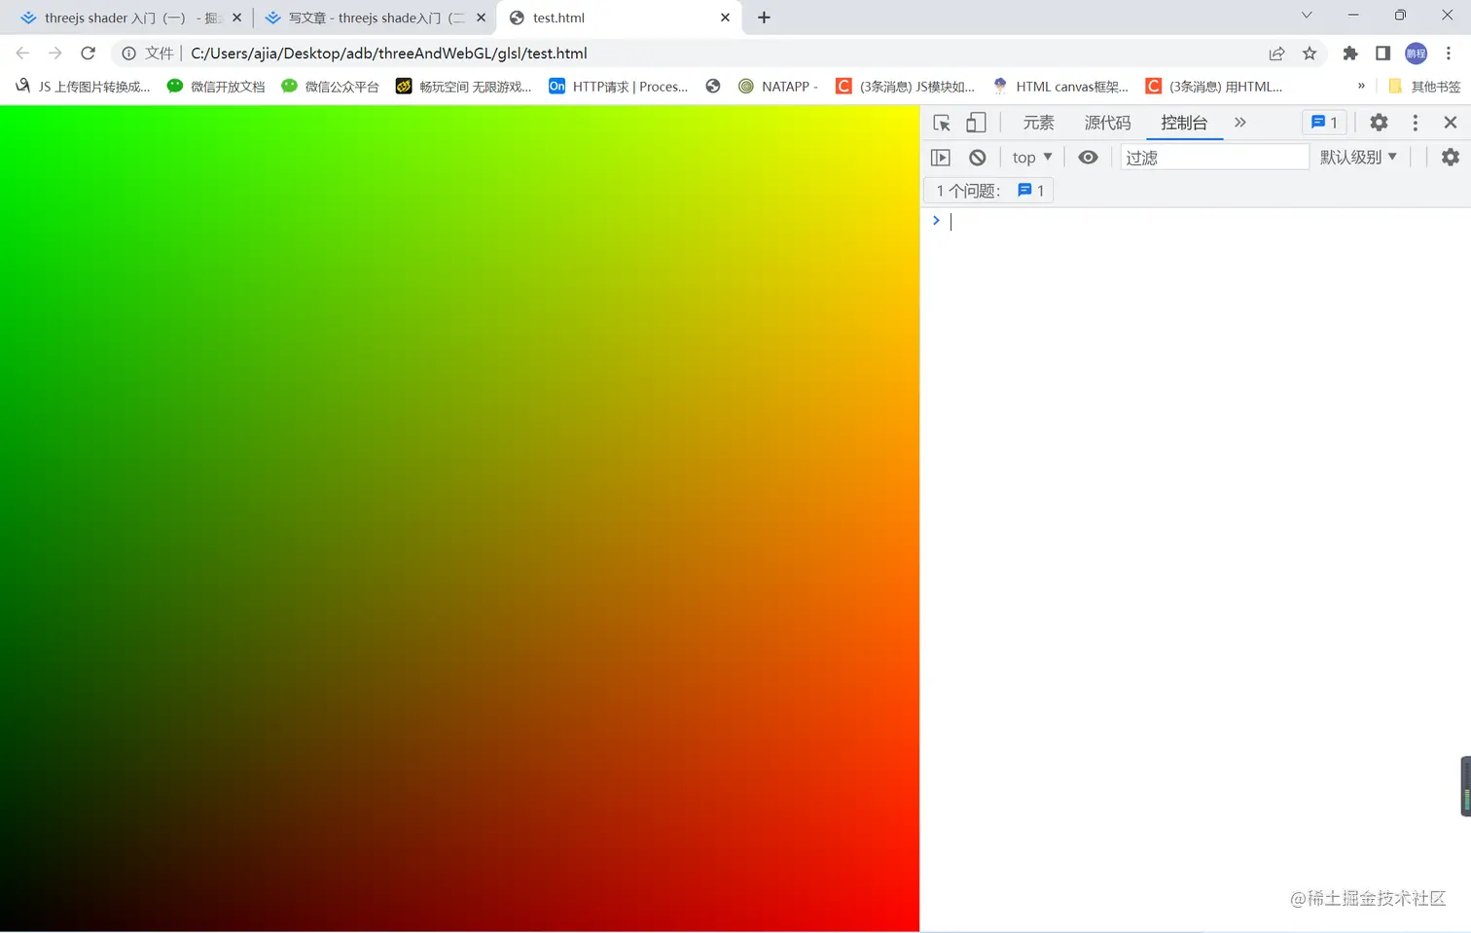Restore down the browser window
This screenshot has width=1471, height=933.
pyautogui.click(x=1400, y=15)
